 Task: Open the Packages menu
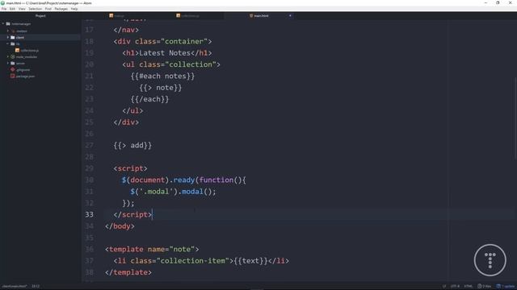(61, 9)
